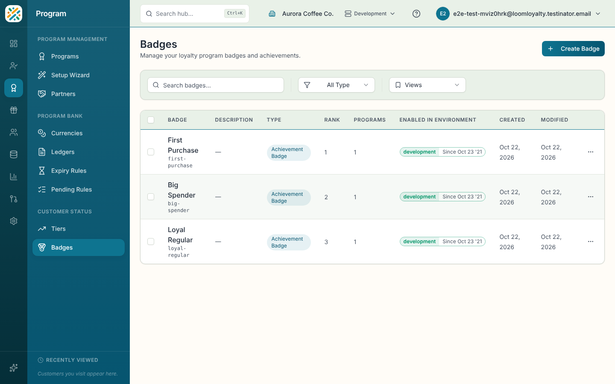The height and width of the screenshot is (384, 615).
Task: Click the 'loyal-regular' badge slug text
Action: (179, 252)
